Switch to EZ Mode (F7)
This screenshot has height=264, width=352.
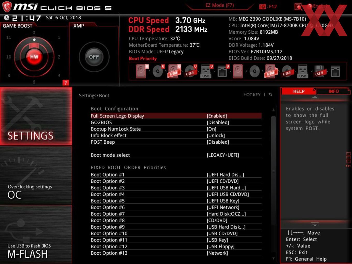(x=220, y=5)
